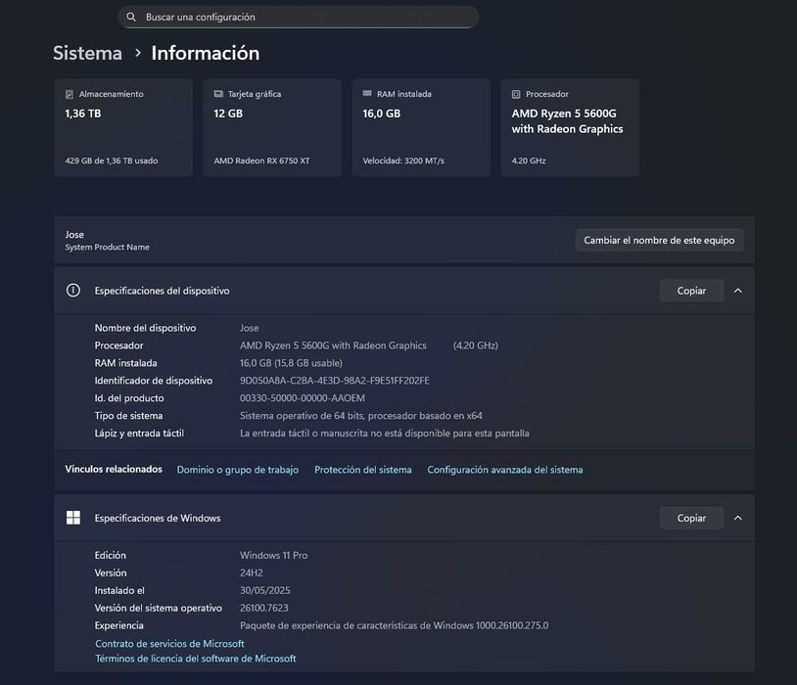This screenshot has height=685, width=797.
Task: Click 'AMD Radeon RX 6750 XT' text
Action: (x=261, y=160)
